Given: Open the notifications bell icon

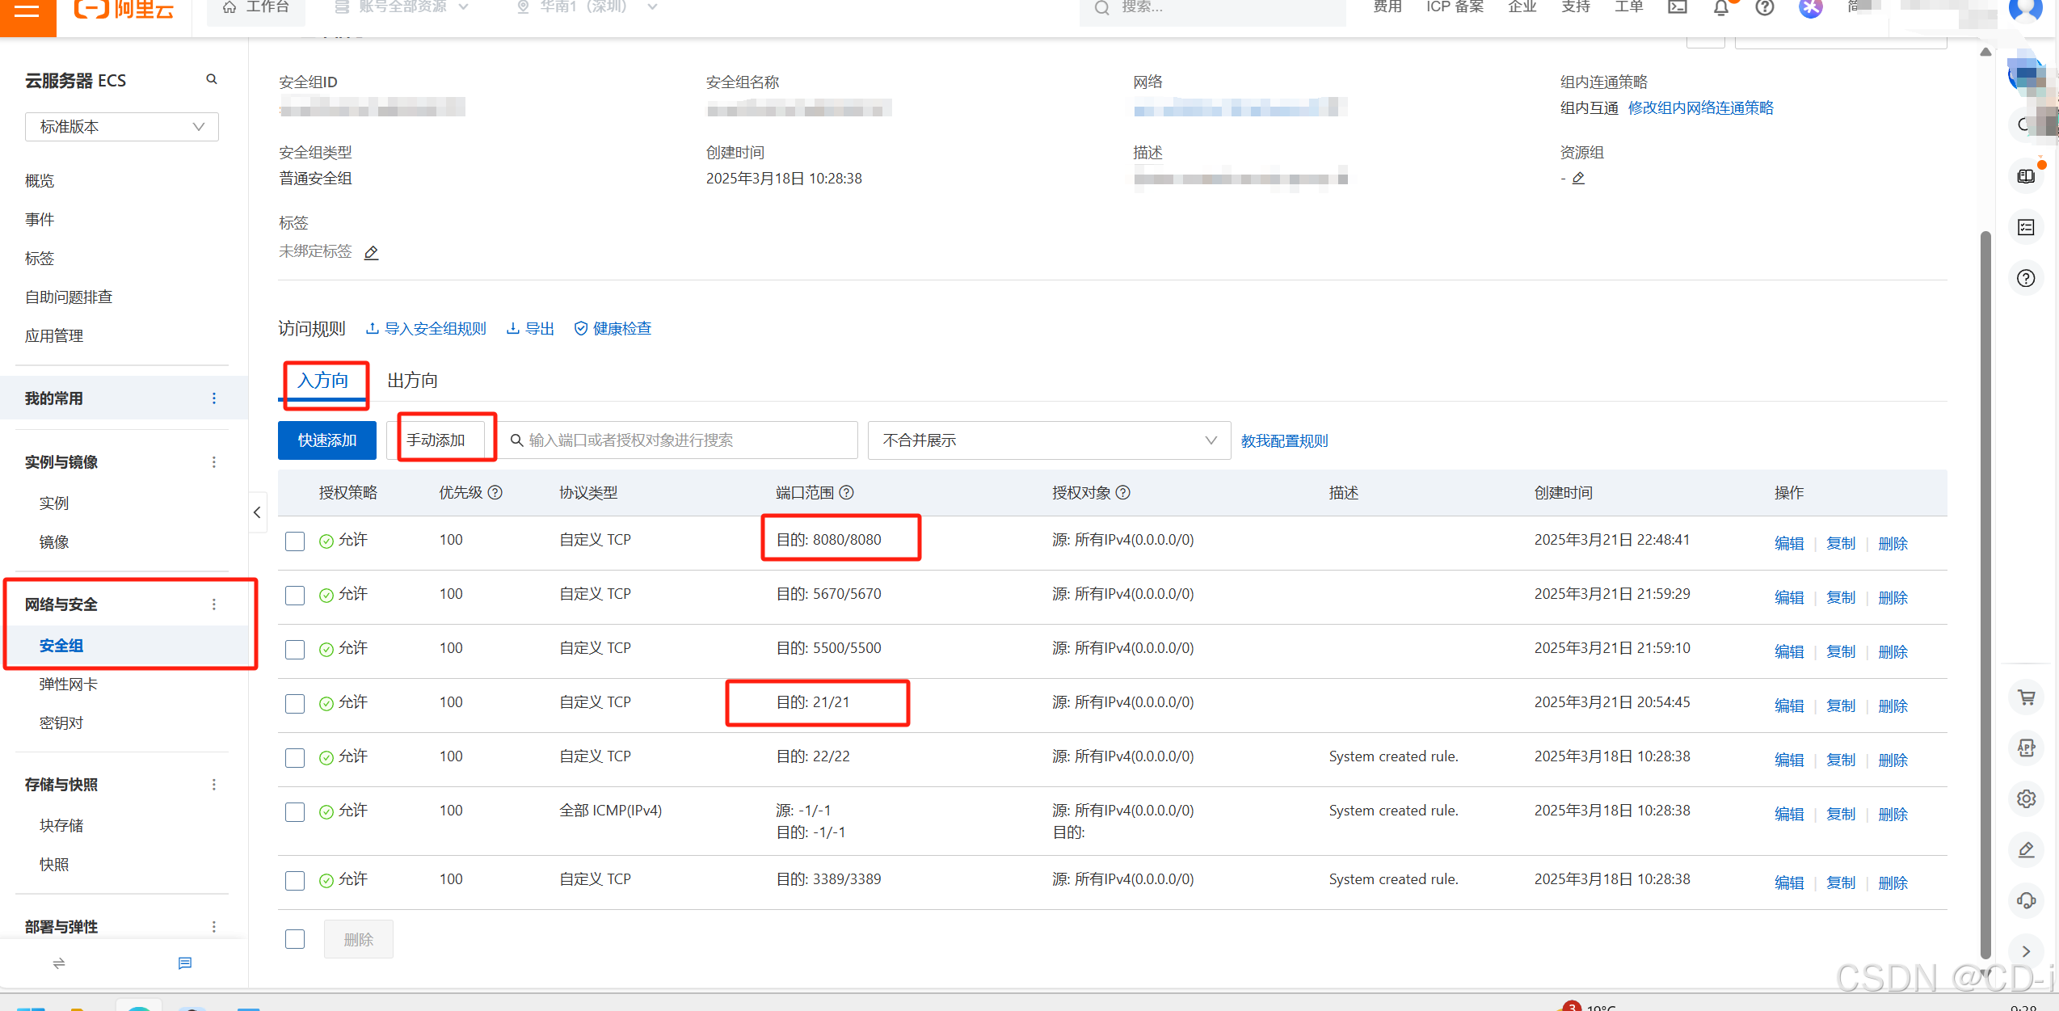Looking at the screenshot, I should tap(1721, 8).
